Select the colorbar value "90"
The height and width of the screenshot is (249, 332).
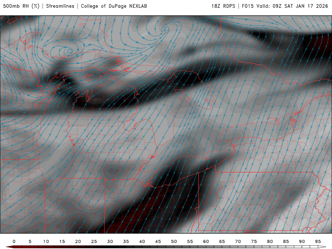tap(302, 242)
